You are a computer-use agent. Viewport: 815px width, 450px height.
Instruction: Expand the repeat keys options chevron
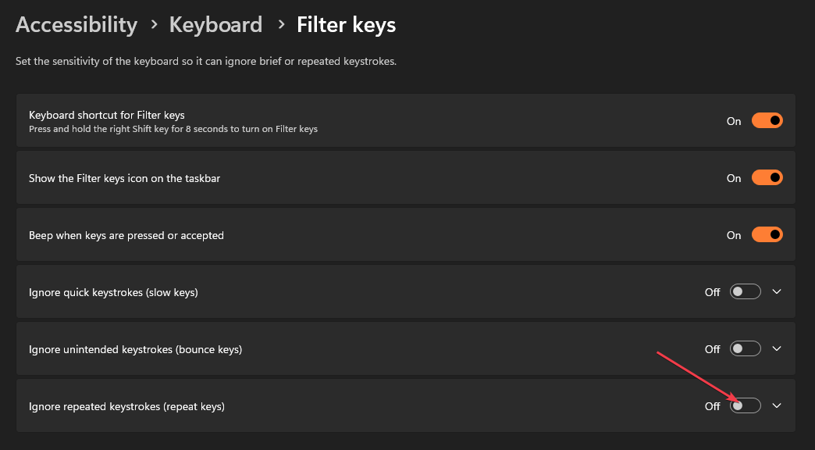point(777,406)
